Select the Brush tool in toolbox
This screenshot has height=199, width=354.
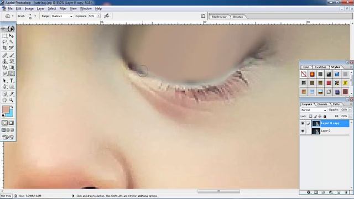11,55
